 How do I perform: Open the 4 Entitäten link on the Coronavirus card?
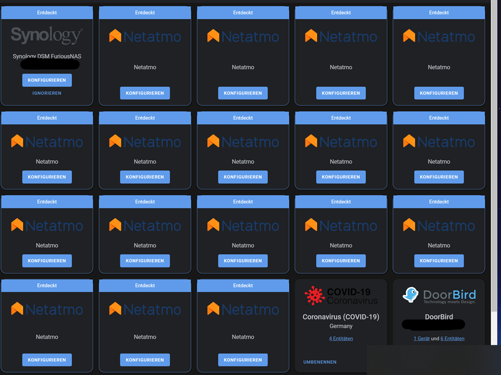341,338
